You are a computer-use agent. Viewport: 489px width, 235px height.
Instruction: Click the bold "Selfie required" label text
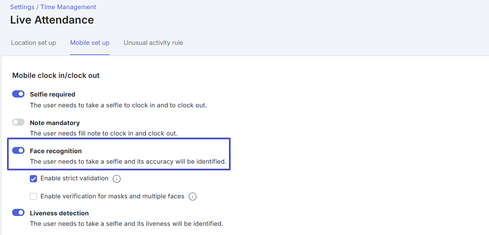point(52,94)
